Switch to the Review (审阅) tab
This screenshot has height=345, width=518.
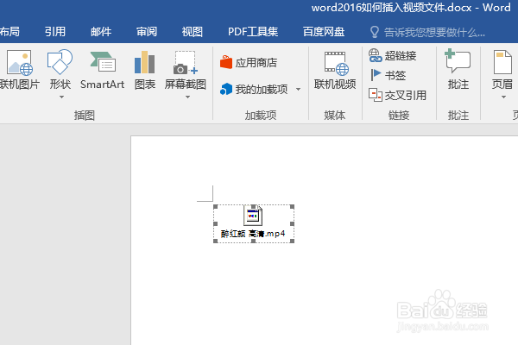(147, 32)
